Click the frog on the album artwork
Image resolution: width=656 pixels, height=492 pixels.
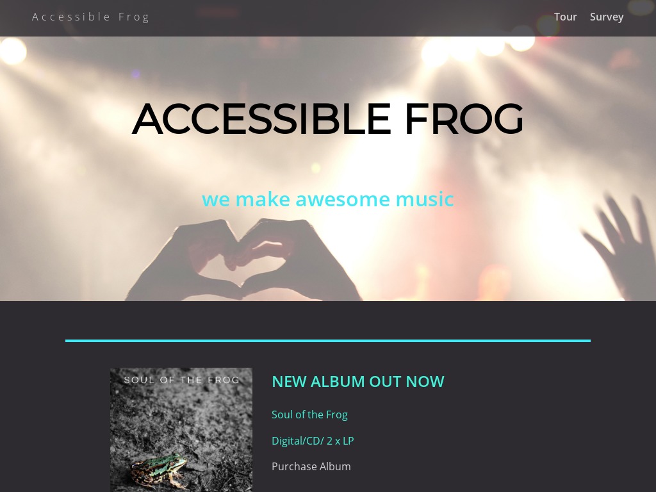click(159, 471)
